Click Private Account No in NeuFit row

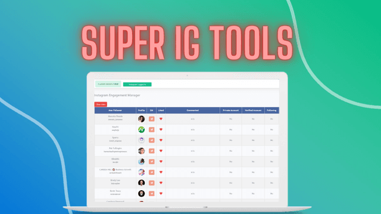(x=231, y=130)
